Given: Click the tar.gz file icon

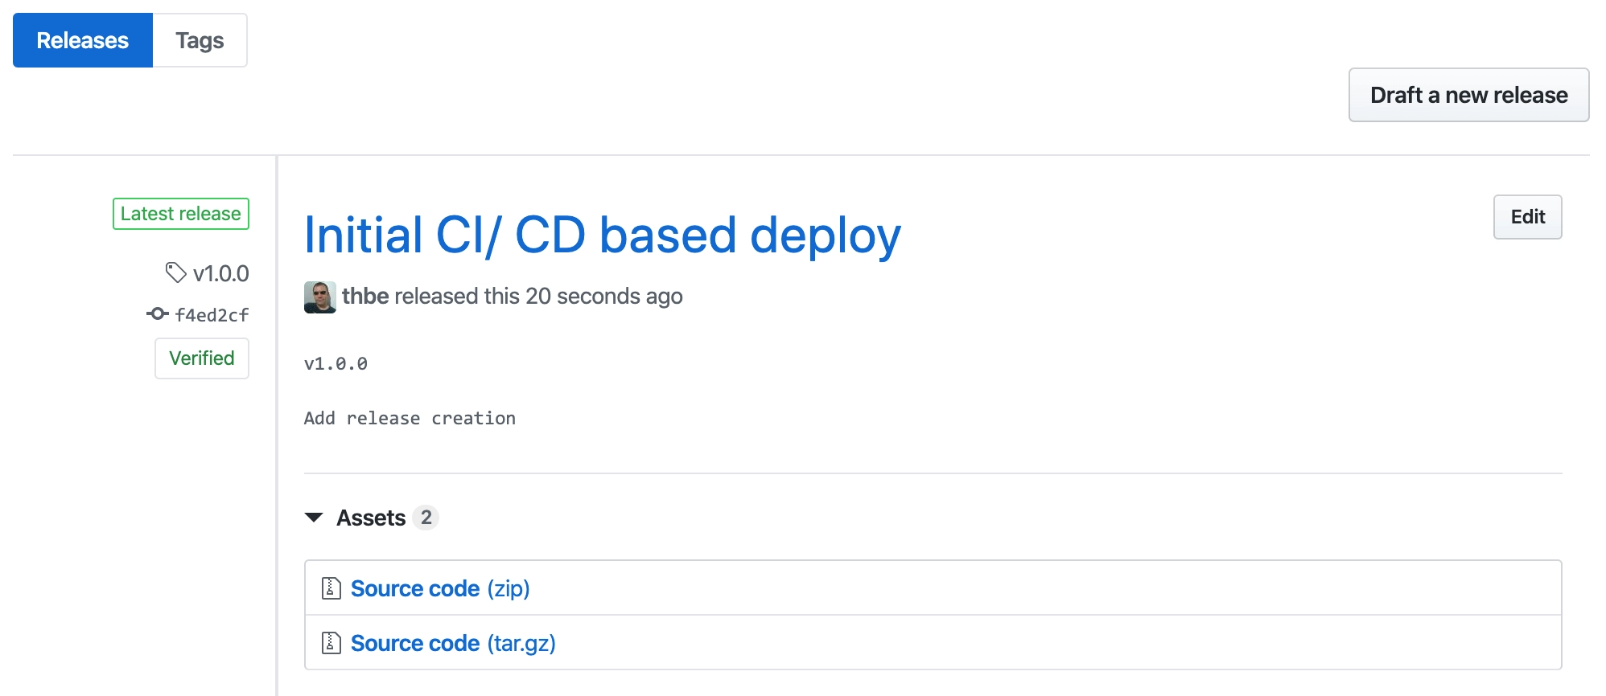Looking at the screenshot, I should point(331,643).
